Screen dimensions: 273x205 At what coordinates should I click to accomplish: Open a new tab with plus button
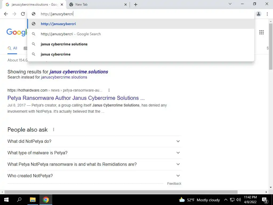pyautogui.click(x=136, y=5)
